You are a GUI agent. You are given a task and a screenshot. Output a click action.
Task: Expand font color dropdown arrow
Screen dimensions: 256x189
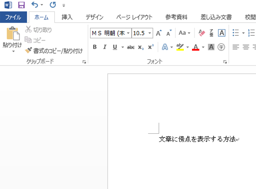203,47
